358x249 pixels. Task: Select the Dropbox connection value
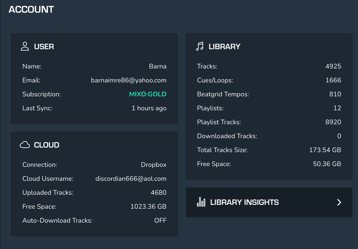click(154, 165)
